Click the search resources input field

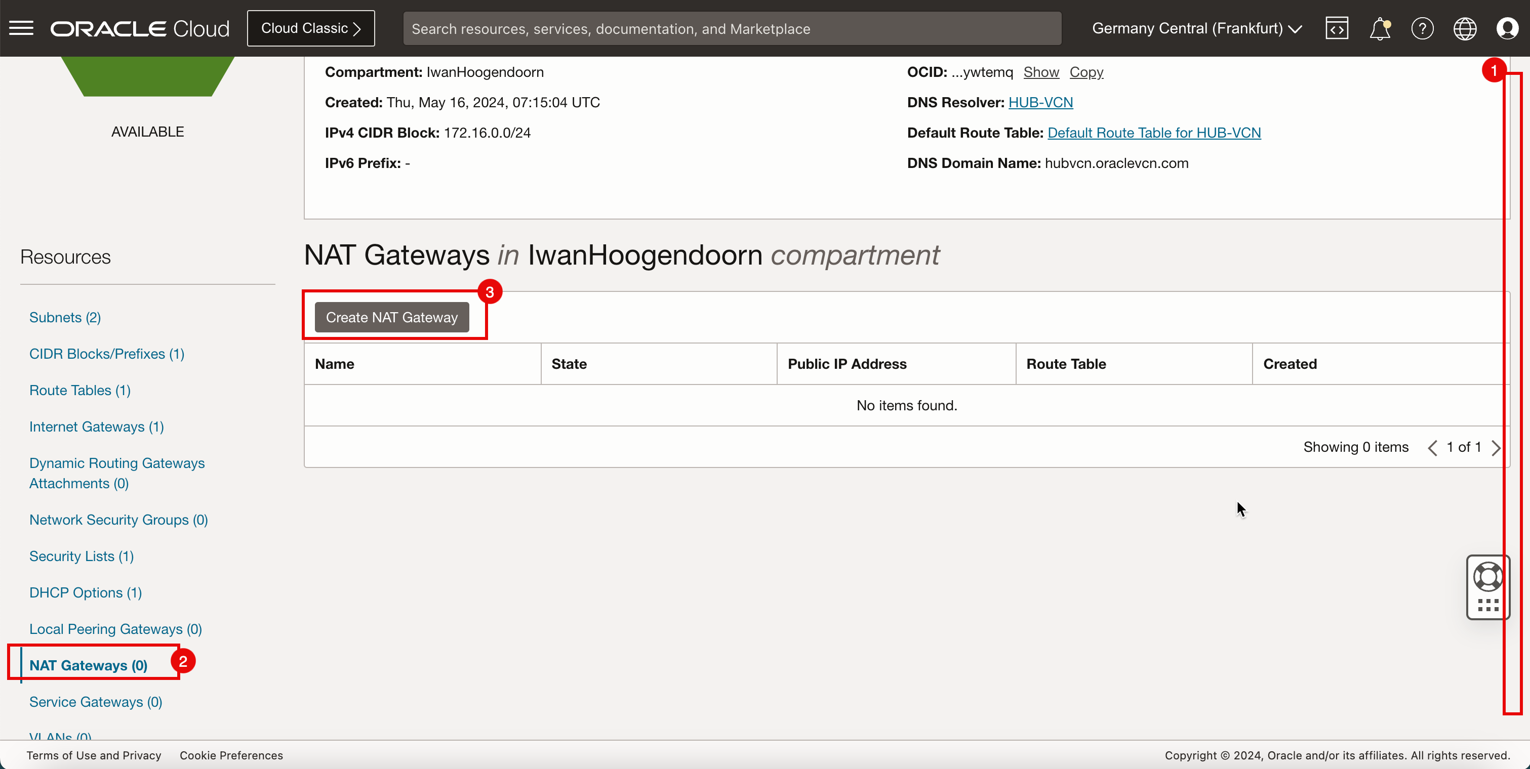[732, 28]
